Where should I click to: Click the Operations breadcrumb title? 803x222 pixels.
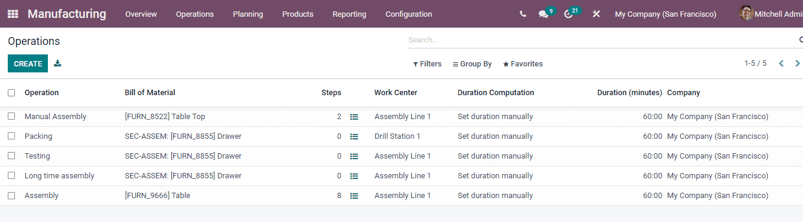[34, 41]
